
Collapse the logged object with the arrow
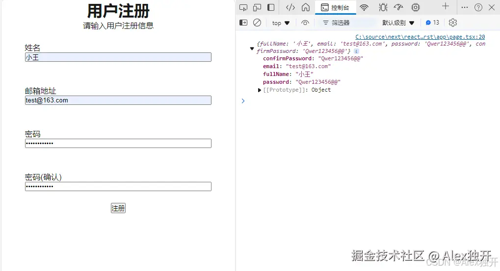[x=252, y=49]
